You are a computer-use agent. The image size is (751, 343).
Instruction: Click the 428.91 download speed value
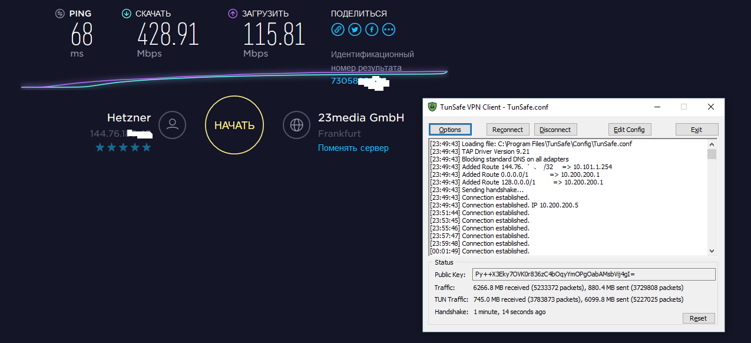point(168,35)
